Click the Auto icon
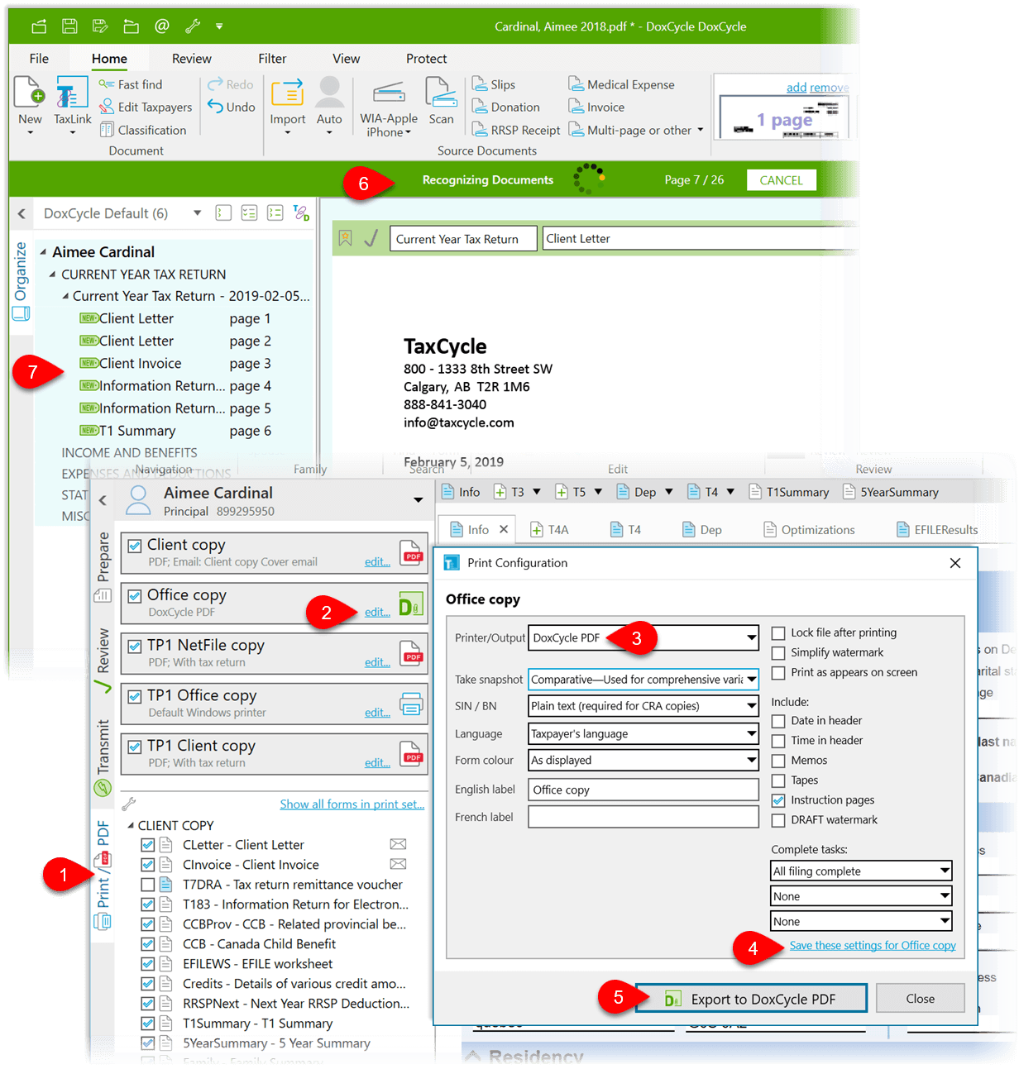 329,93
